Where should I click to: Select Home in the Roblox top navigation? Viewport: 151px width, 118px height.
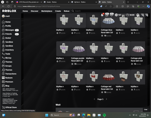(25, 11)
